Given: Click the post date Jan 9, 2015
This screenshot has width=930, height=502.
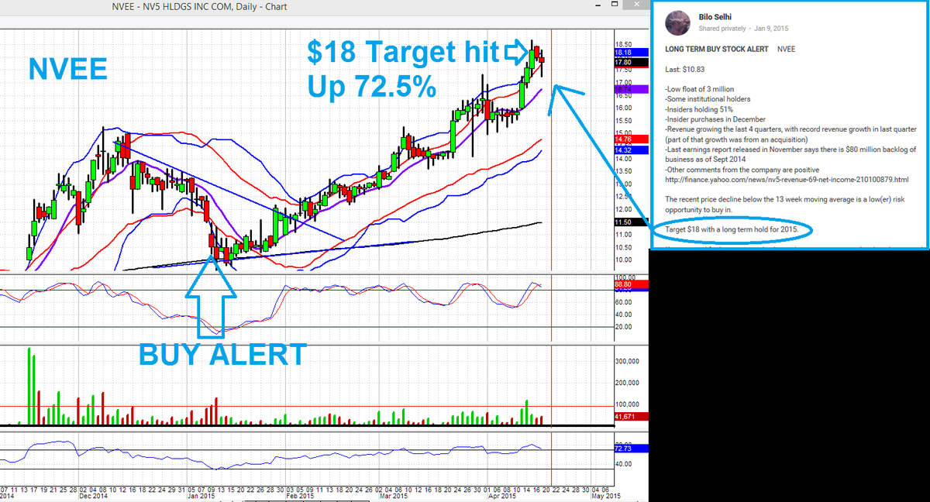Looking at the screenshot, I should pos(772,29).
